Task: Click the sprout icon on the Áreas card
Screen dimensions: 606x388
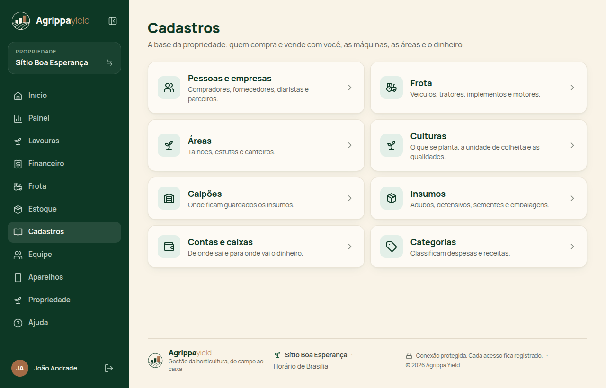Action: [169, 145]
